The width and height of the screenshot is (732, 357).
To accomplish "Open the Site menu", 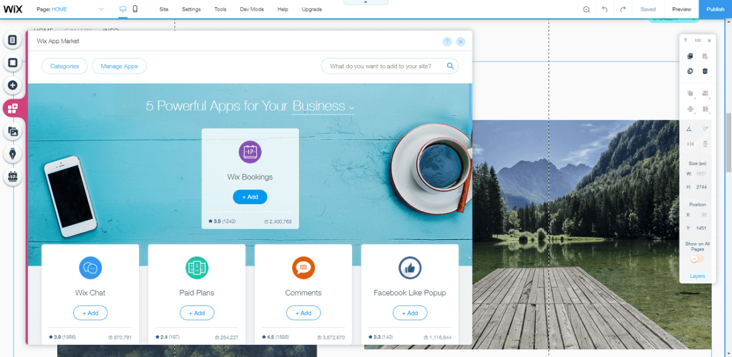I will pos(164,9).
